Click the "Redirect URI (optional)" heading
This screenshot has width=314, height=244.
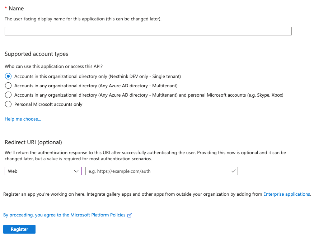point(33,142)
